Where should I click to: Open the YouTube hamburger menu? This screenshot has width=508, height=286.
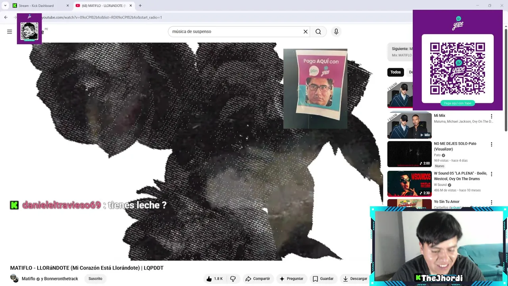pos(10,32)
